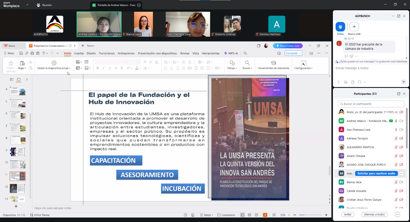Start slideshow from status bar play button
The width and height of the screenshot is (410, 222).
click(x=265, y=215)
